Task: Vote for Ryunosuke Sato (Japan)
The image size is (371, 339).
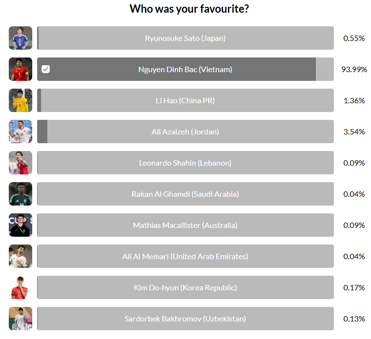Action: (x=185, y=38)
